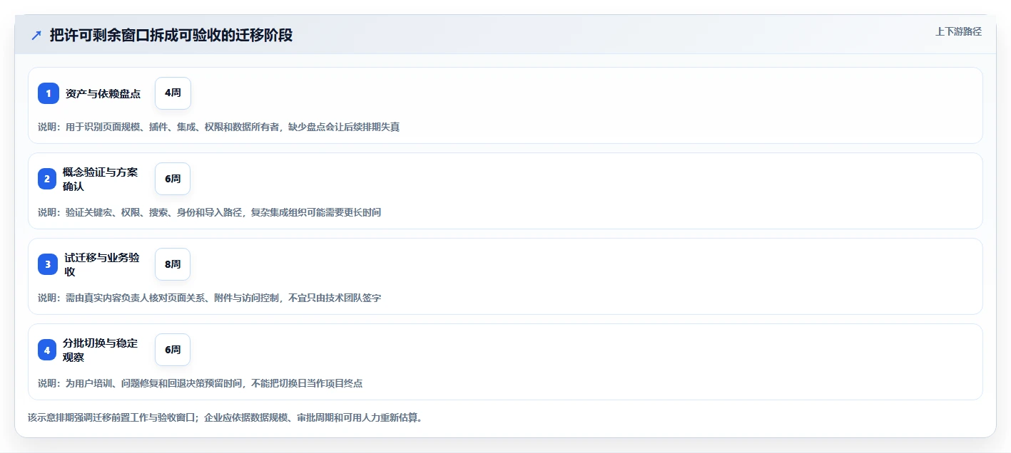Click the arrow icon beside the migration heading
The width and height of the screenshot is (1011, 453).
click(x=36, y=35)
